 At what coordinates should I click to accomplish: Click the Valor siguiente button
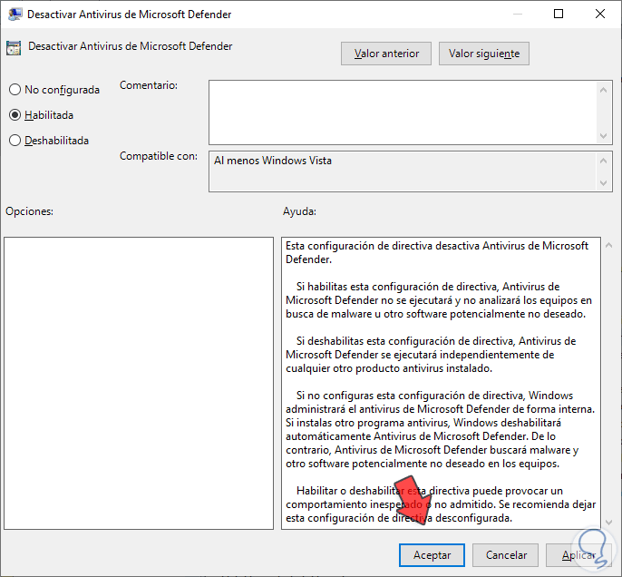(x=484, y=54)
